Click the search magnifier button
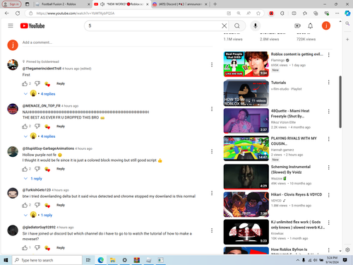 (x=237, y=25)
